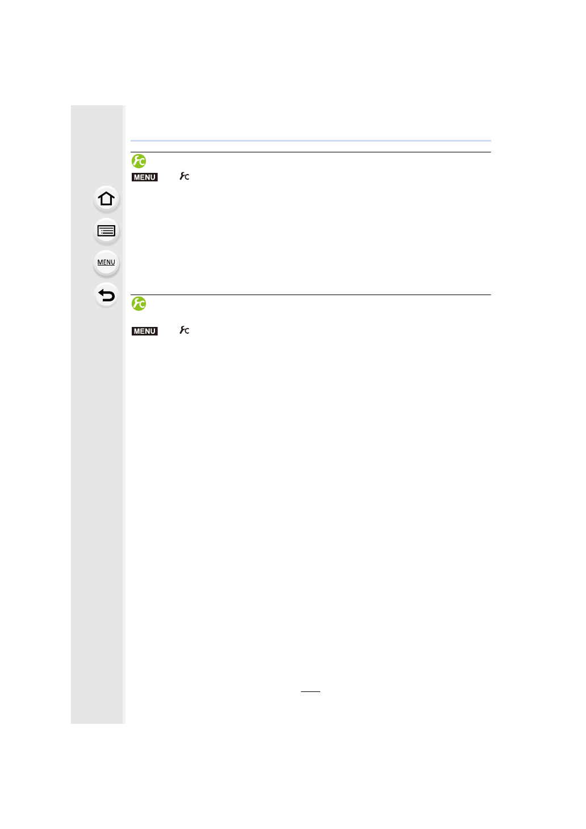586x829 pixels.
Task: Select the lower black wrench C icon
Action: pos(185,330)
